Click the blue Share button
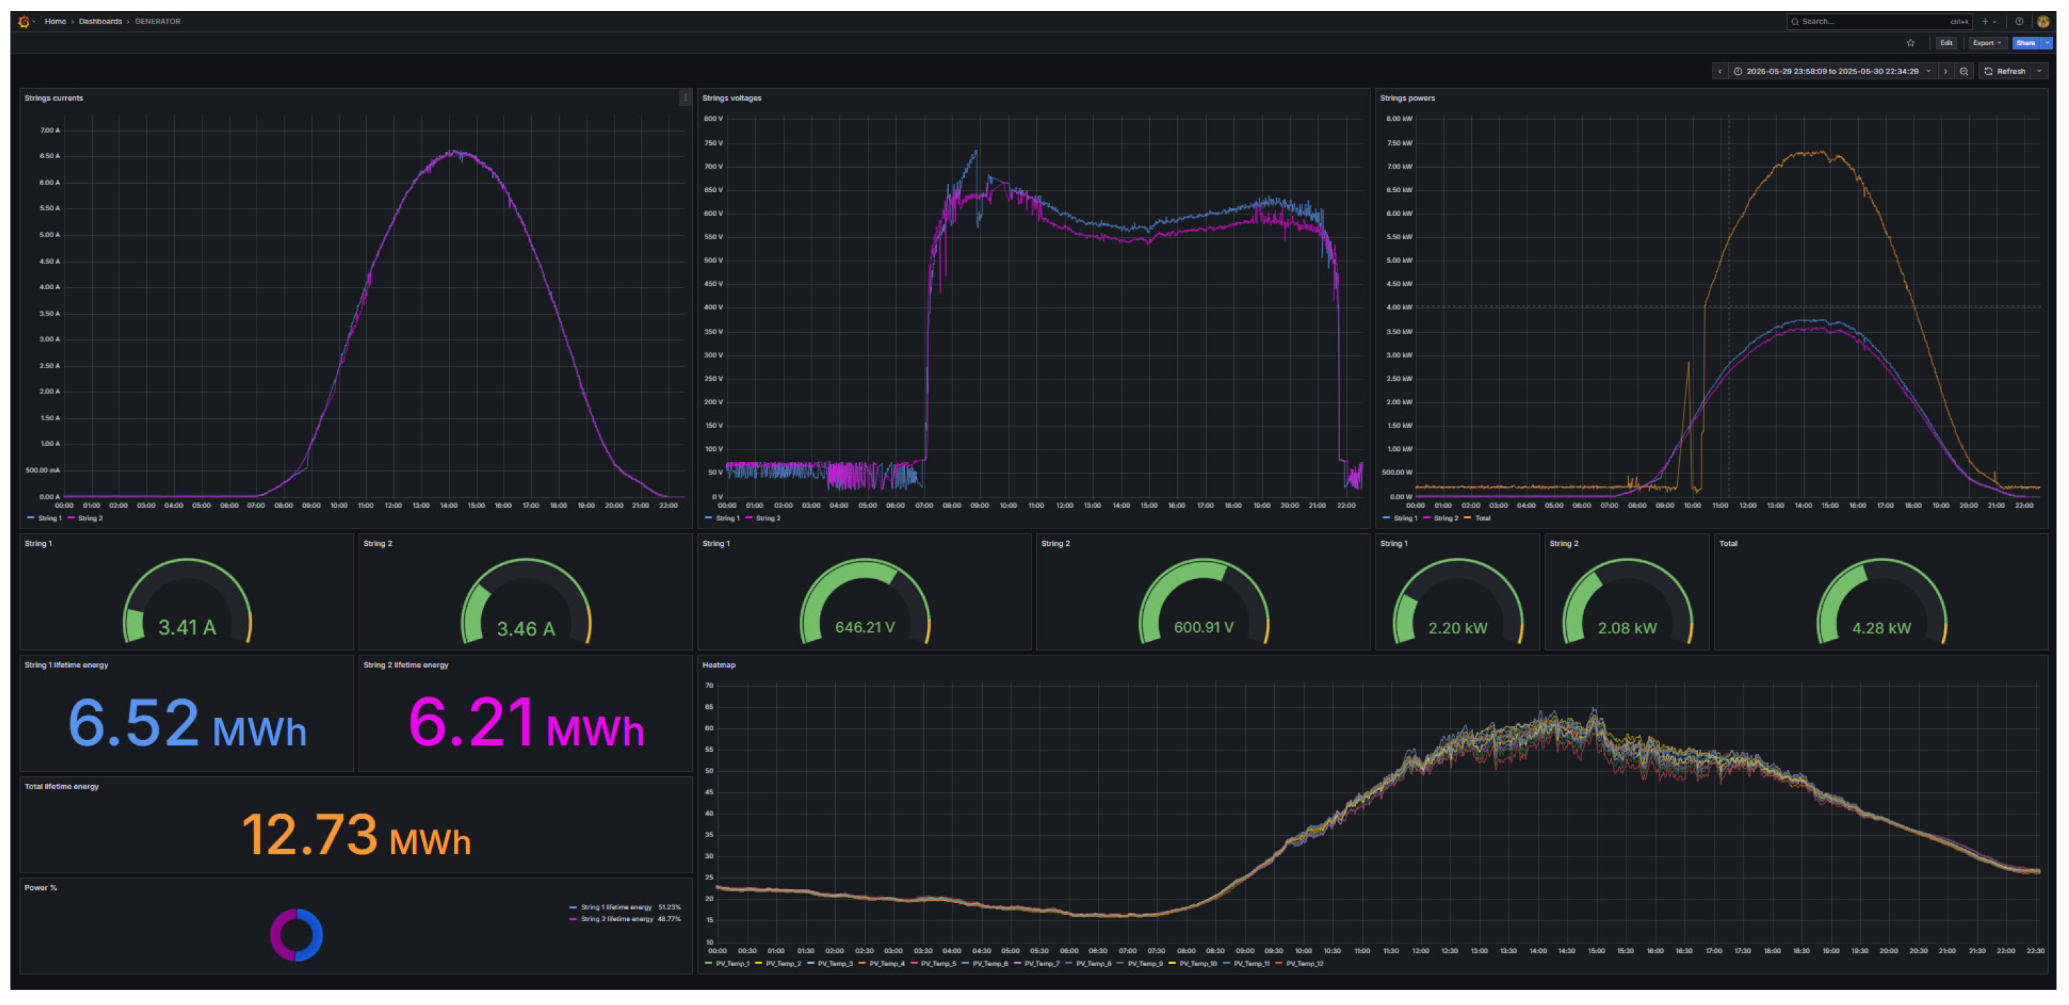The height and width of the screenshot is (1005, 2069). coord(2025,44)
